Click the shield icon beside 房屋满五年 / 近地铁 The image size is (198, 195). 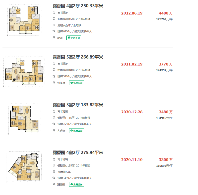54,25
